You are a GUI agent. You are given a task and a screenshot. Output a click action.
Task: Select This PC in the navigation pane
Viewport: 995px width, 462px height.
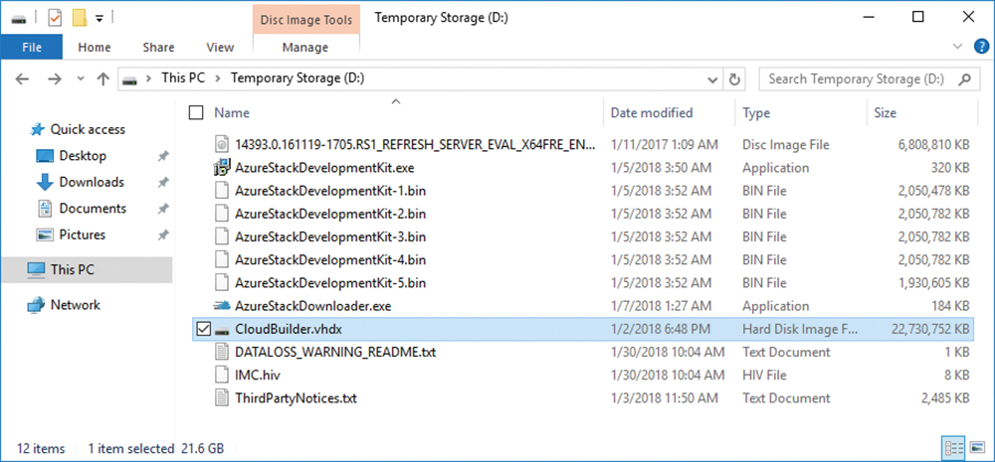pyautogui.click(x=87, y=269)
